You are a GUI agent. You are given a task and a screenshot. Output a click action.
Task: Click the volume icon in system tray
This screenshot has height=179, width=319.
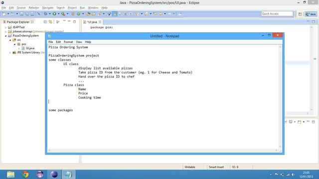pos(293,175)
